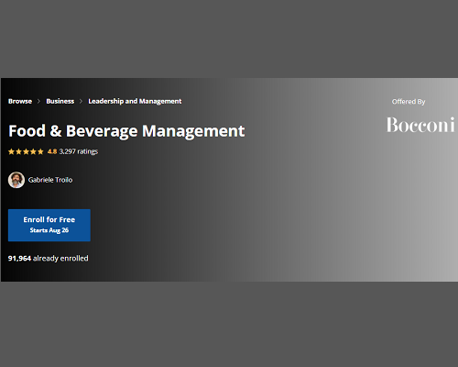
Task: Click chevron between Business and Leadership
Action: [x=81, y=101]
